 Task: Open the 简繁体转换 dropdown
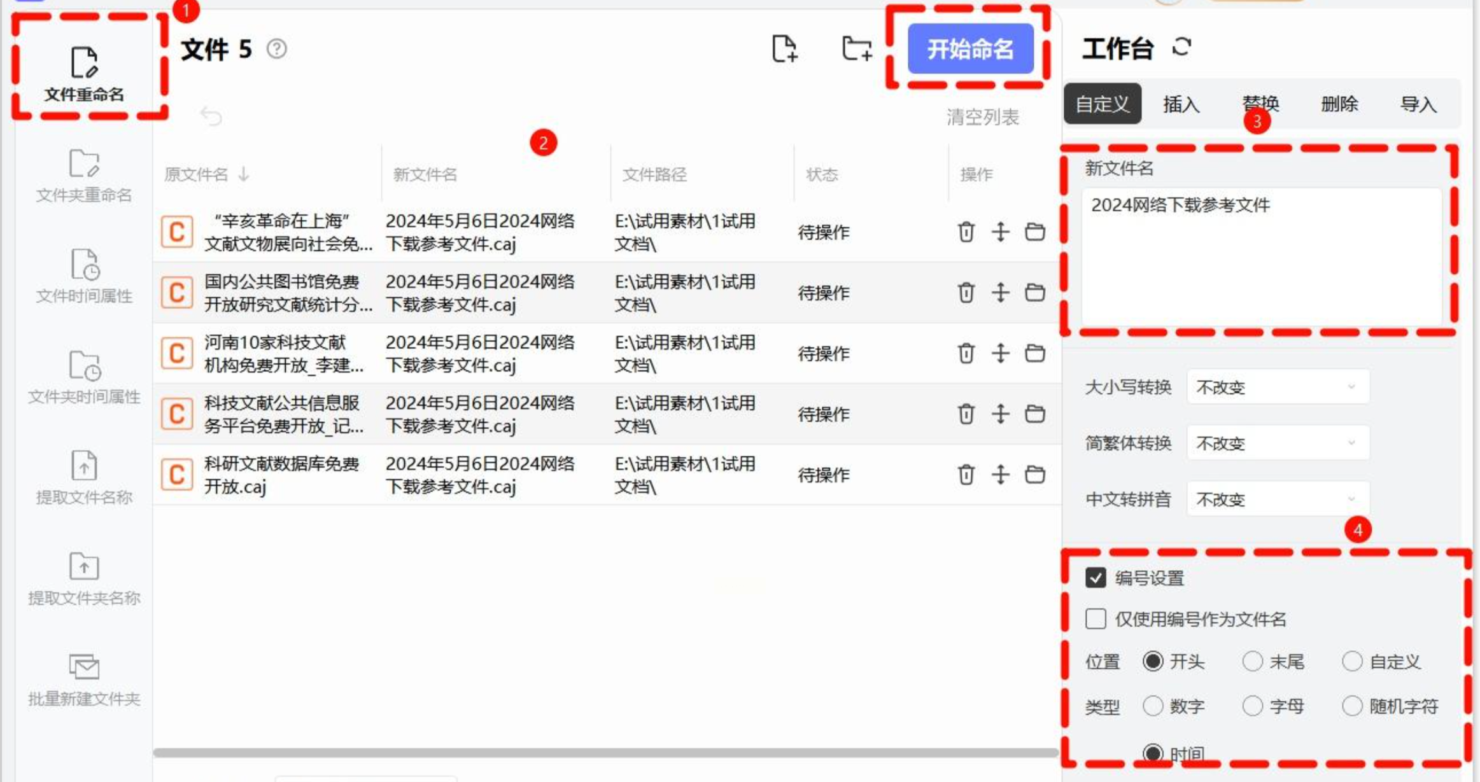tap(1278, 443)
